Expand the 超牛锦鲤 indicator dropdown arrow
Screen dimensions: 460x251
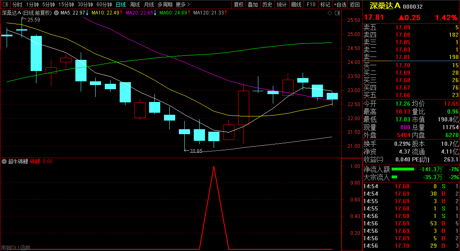click(5, 161)
